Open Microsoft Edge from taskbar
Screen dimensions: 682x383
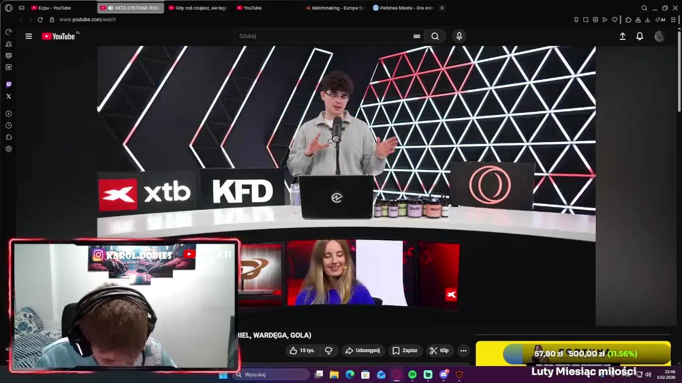coord(350,374)
